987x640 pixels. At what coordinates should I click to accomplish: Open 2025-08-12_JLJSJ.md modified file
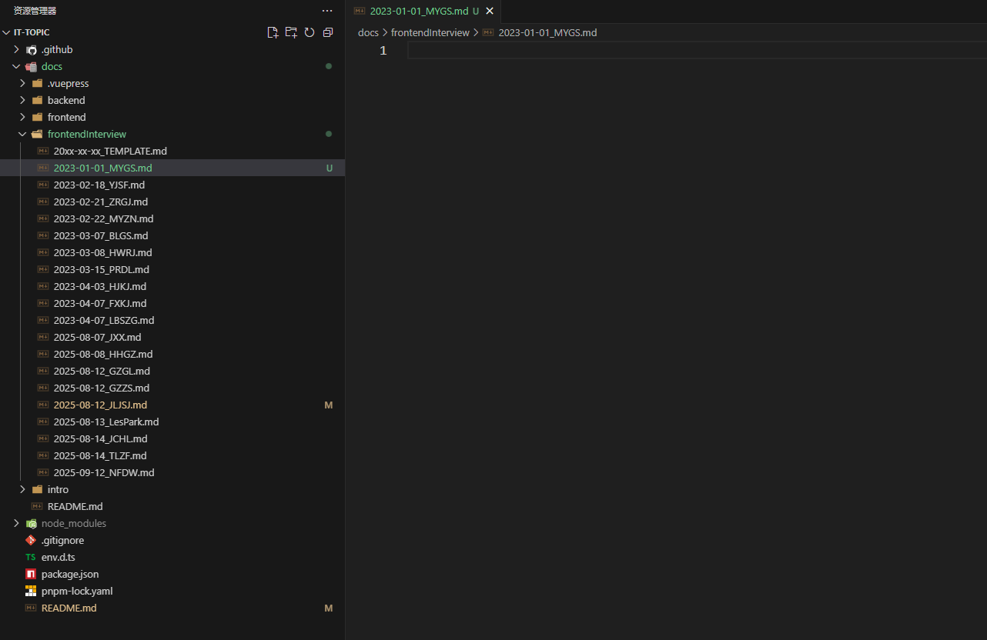click(x=100, y=405)
